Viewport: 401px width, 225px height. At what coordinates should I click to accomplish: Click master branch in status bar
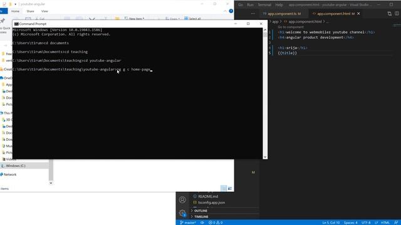click(188, 222)
